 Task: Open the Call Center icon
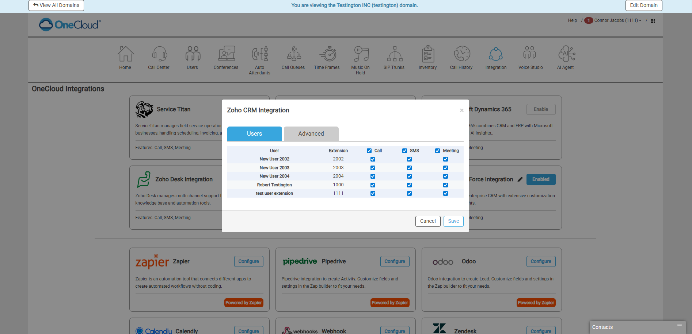pos(159,54)
